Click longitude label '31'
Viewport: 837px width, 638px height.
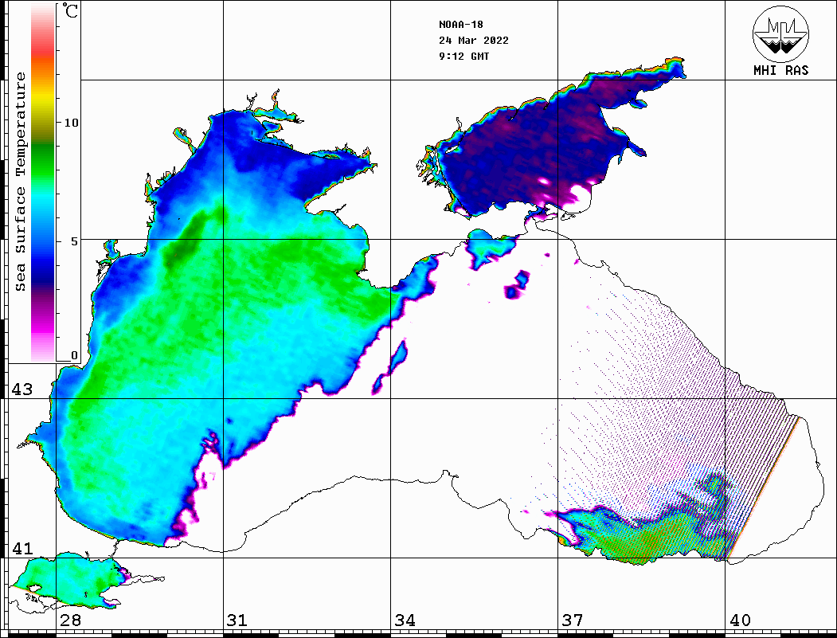237,620
